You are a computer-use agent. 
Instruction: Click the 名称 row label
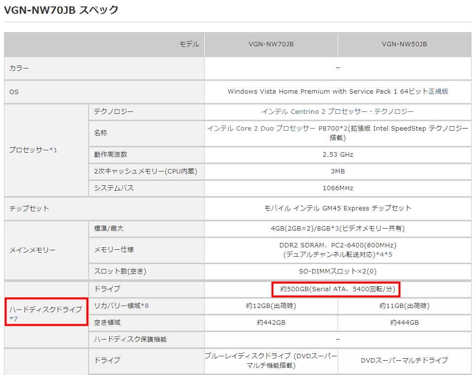point(146,133)
